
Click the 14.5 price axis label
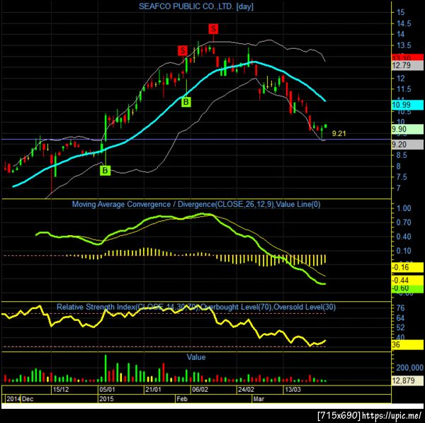(x=404, y=23)
